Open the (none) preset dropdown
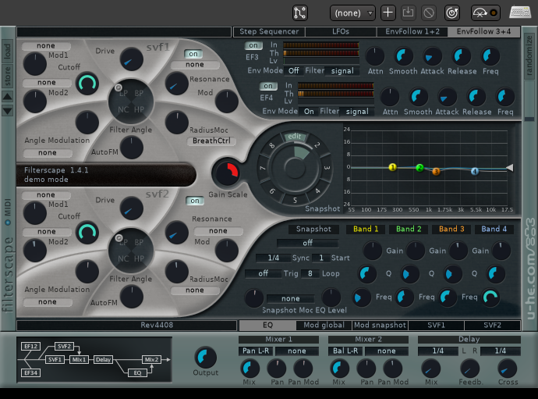This screenshot has height=399, width=538. pos(352,12)
